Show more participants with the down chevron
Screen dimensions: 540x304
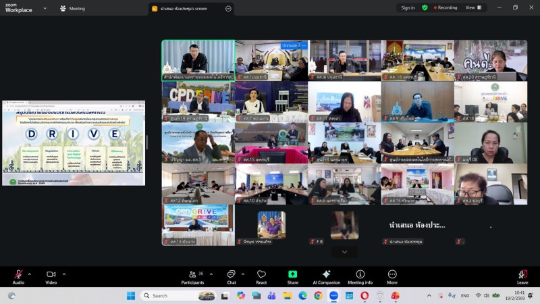click(x=344, y=252)
